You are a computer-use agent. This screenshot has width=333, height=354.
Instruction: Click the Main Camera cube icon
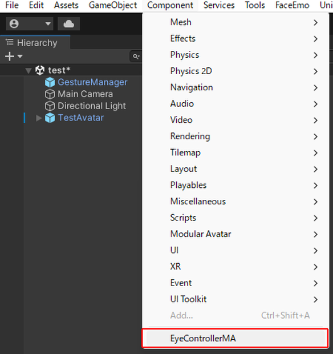coord(50,94)
